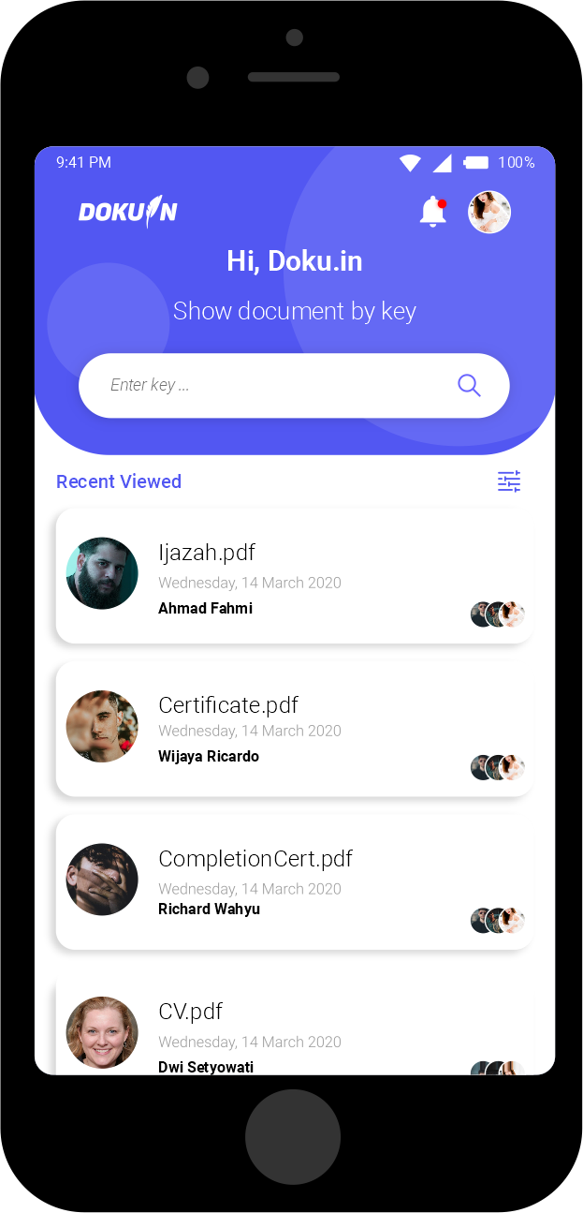Tap Wijaya Ricardo's profile photo

pos(102,726)
